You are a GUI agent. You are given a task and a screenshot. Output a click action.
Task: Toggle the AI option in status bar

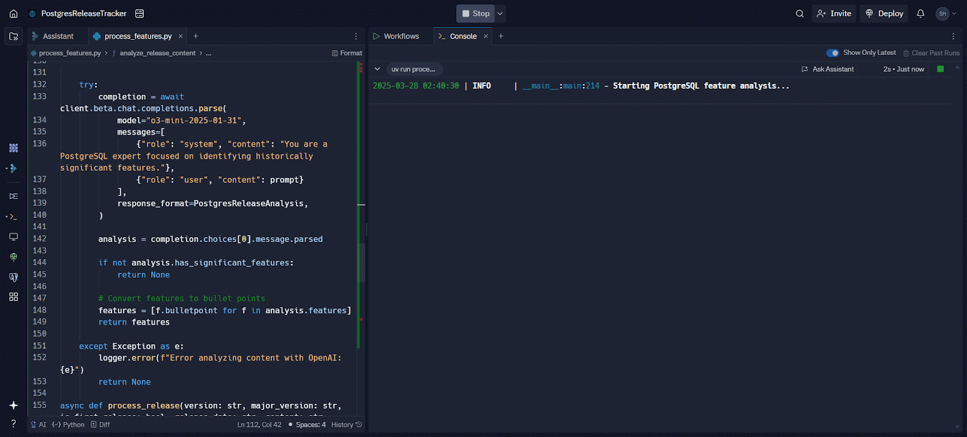click(x=39, y=424)
